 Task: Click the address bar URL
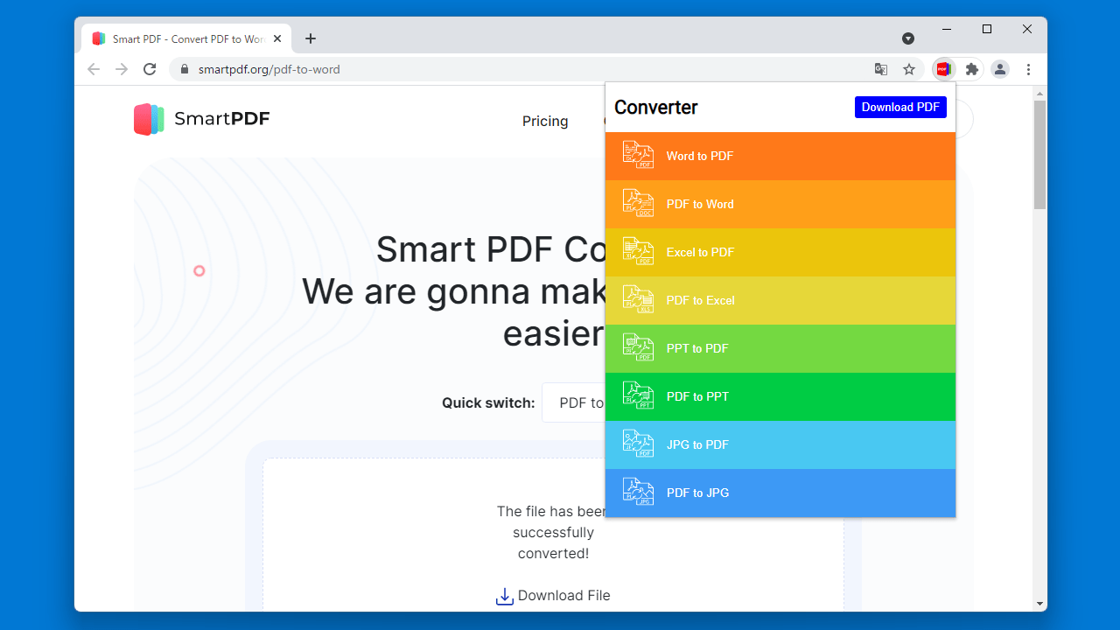tap(269, 69)
